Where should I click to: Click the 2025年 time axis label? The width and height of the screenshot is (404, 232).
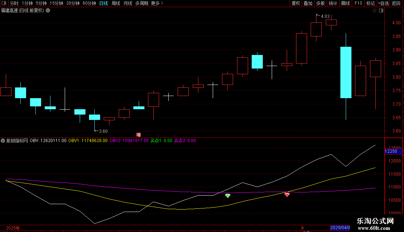[13, 228]
